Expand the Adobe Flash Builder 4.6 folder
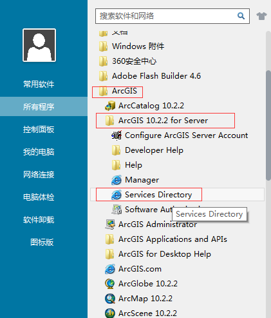The height and width of the screenshot is (318, 271). pyautogui.click(x=150, y=76)
